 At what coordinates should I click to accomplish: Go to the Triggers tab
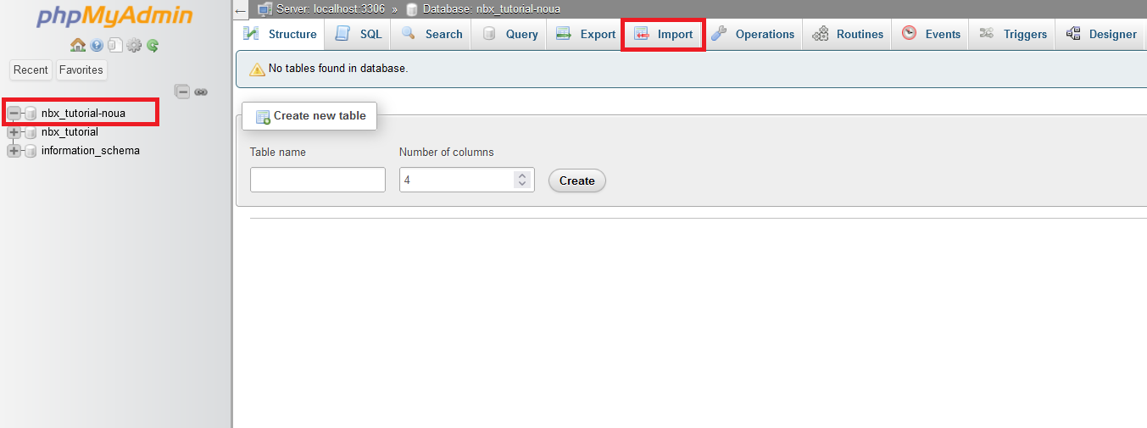pos(1013,35)
